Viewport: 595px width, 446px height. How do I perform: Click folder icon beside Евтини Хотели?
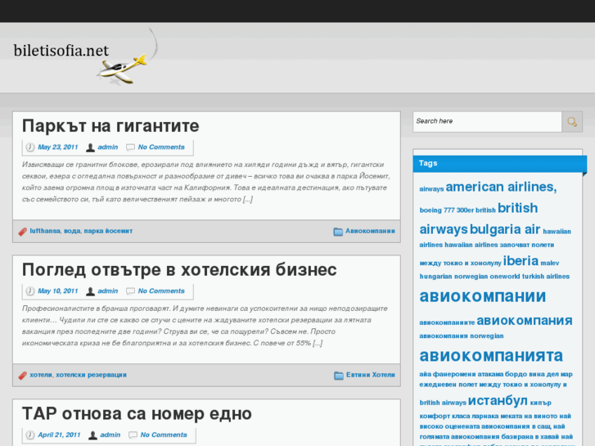click(339, 375)
